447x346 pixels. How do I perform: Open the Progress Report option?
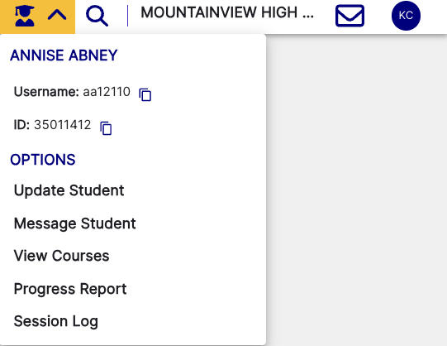(x=70, y=289)
